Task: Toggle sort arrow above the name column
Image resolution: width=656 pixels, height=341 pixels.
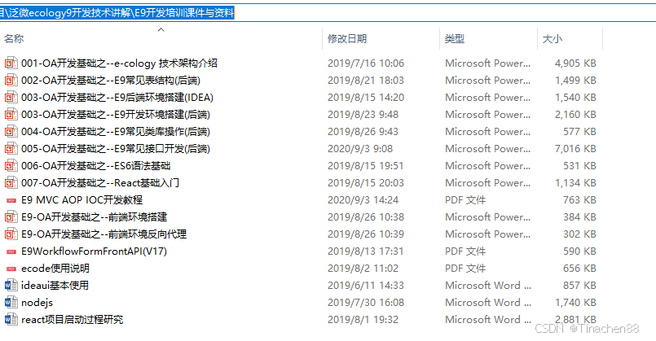Action: pyautogui.click(x=161, y=29)
